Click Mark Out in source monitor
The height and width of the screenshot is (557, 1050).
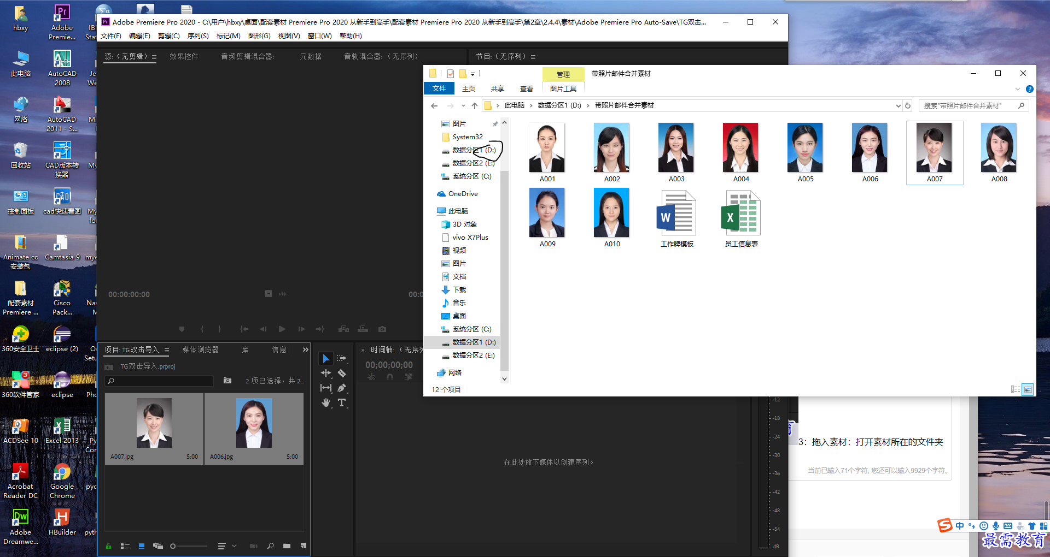pyautogui.click(x=220, y=329)
